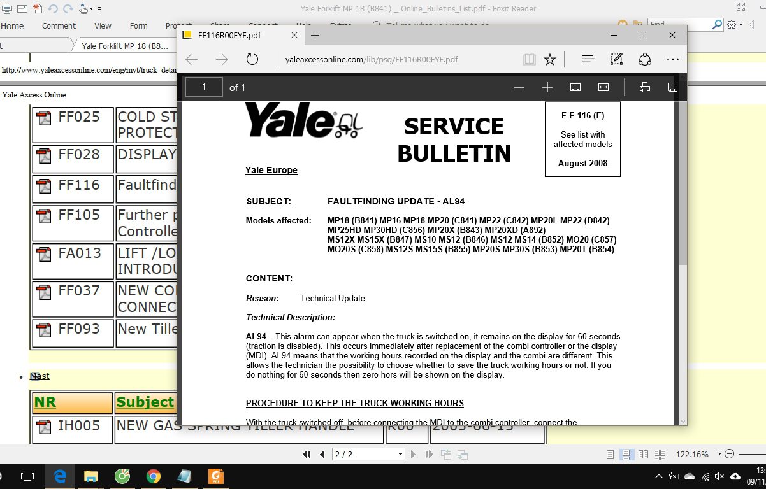This screenshot has width=766, height=489.
Task: Switch to facing pages layout in Foxit
Action: click(x=642, y=454)
